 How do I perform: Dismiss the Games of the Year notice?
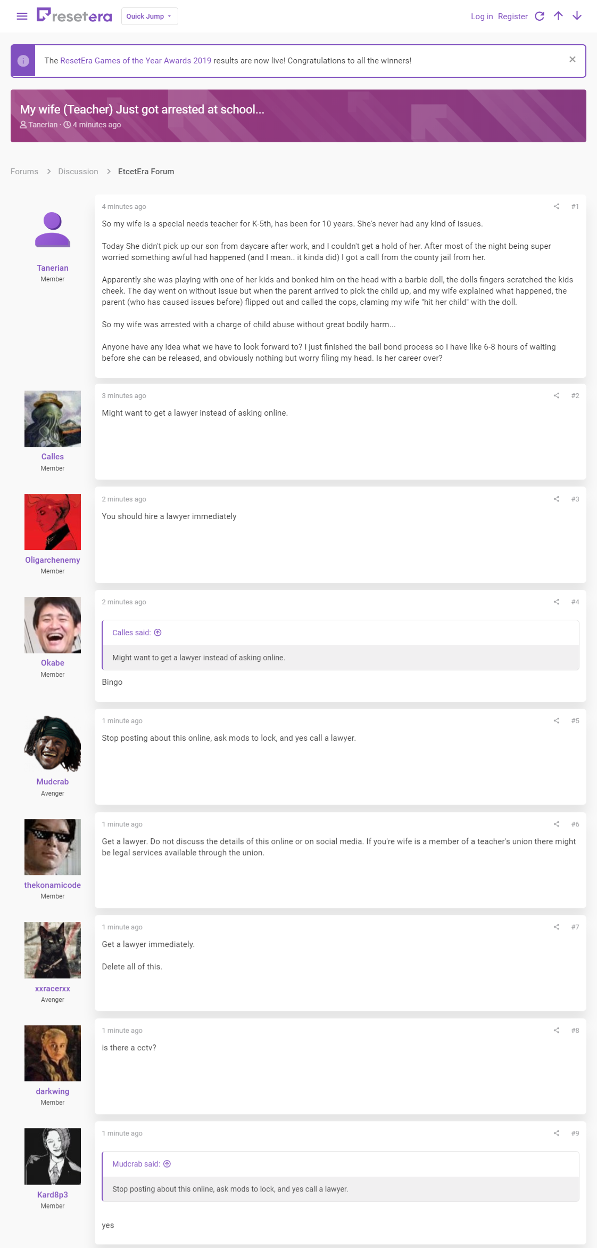pos(573,60)
